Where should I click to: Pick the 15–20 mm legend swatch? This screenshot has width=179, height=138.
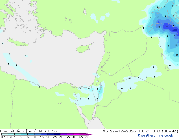[x=44, y=134]
